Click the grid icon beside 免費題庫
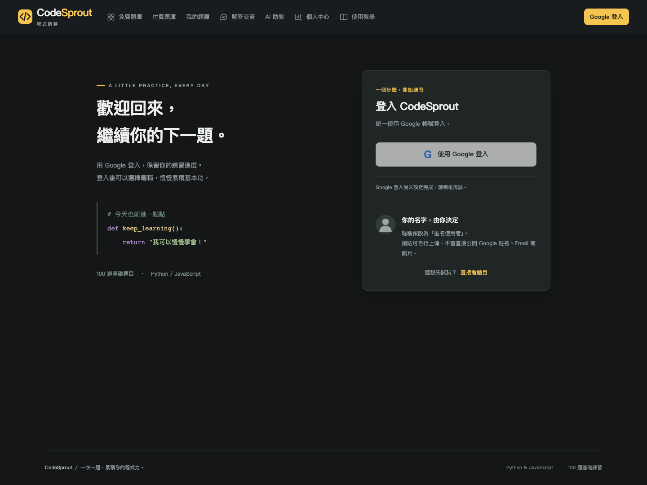 (x=111, y=17)
